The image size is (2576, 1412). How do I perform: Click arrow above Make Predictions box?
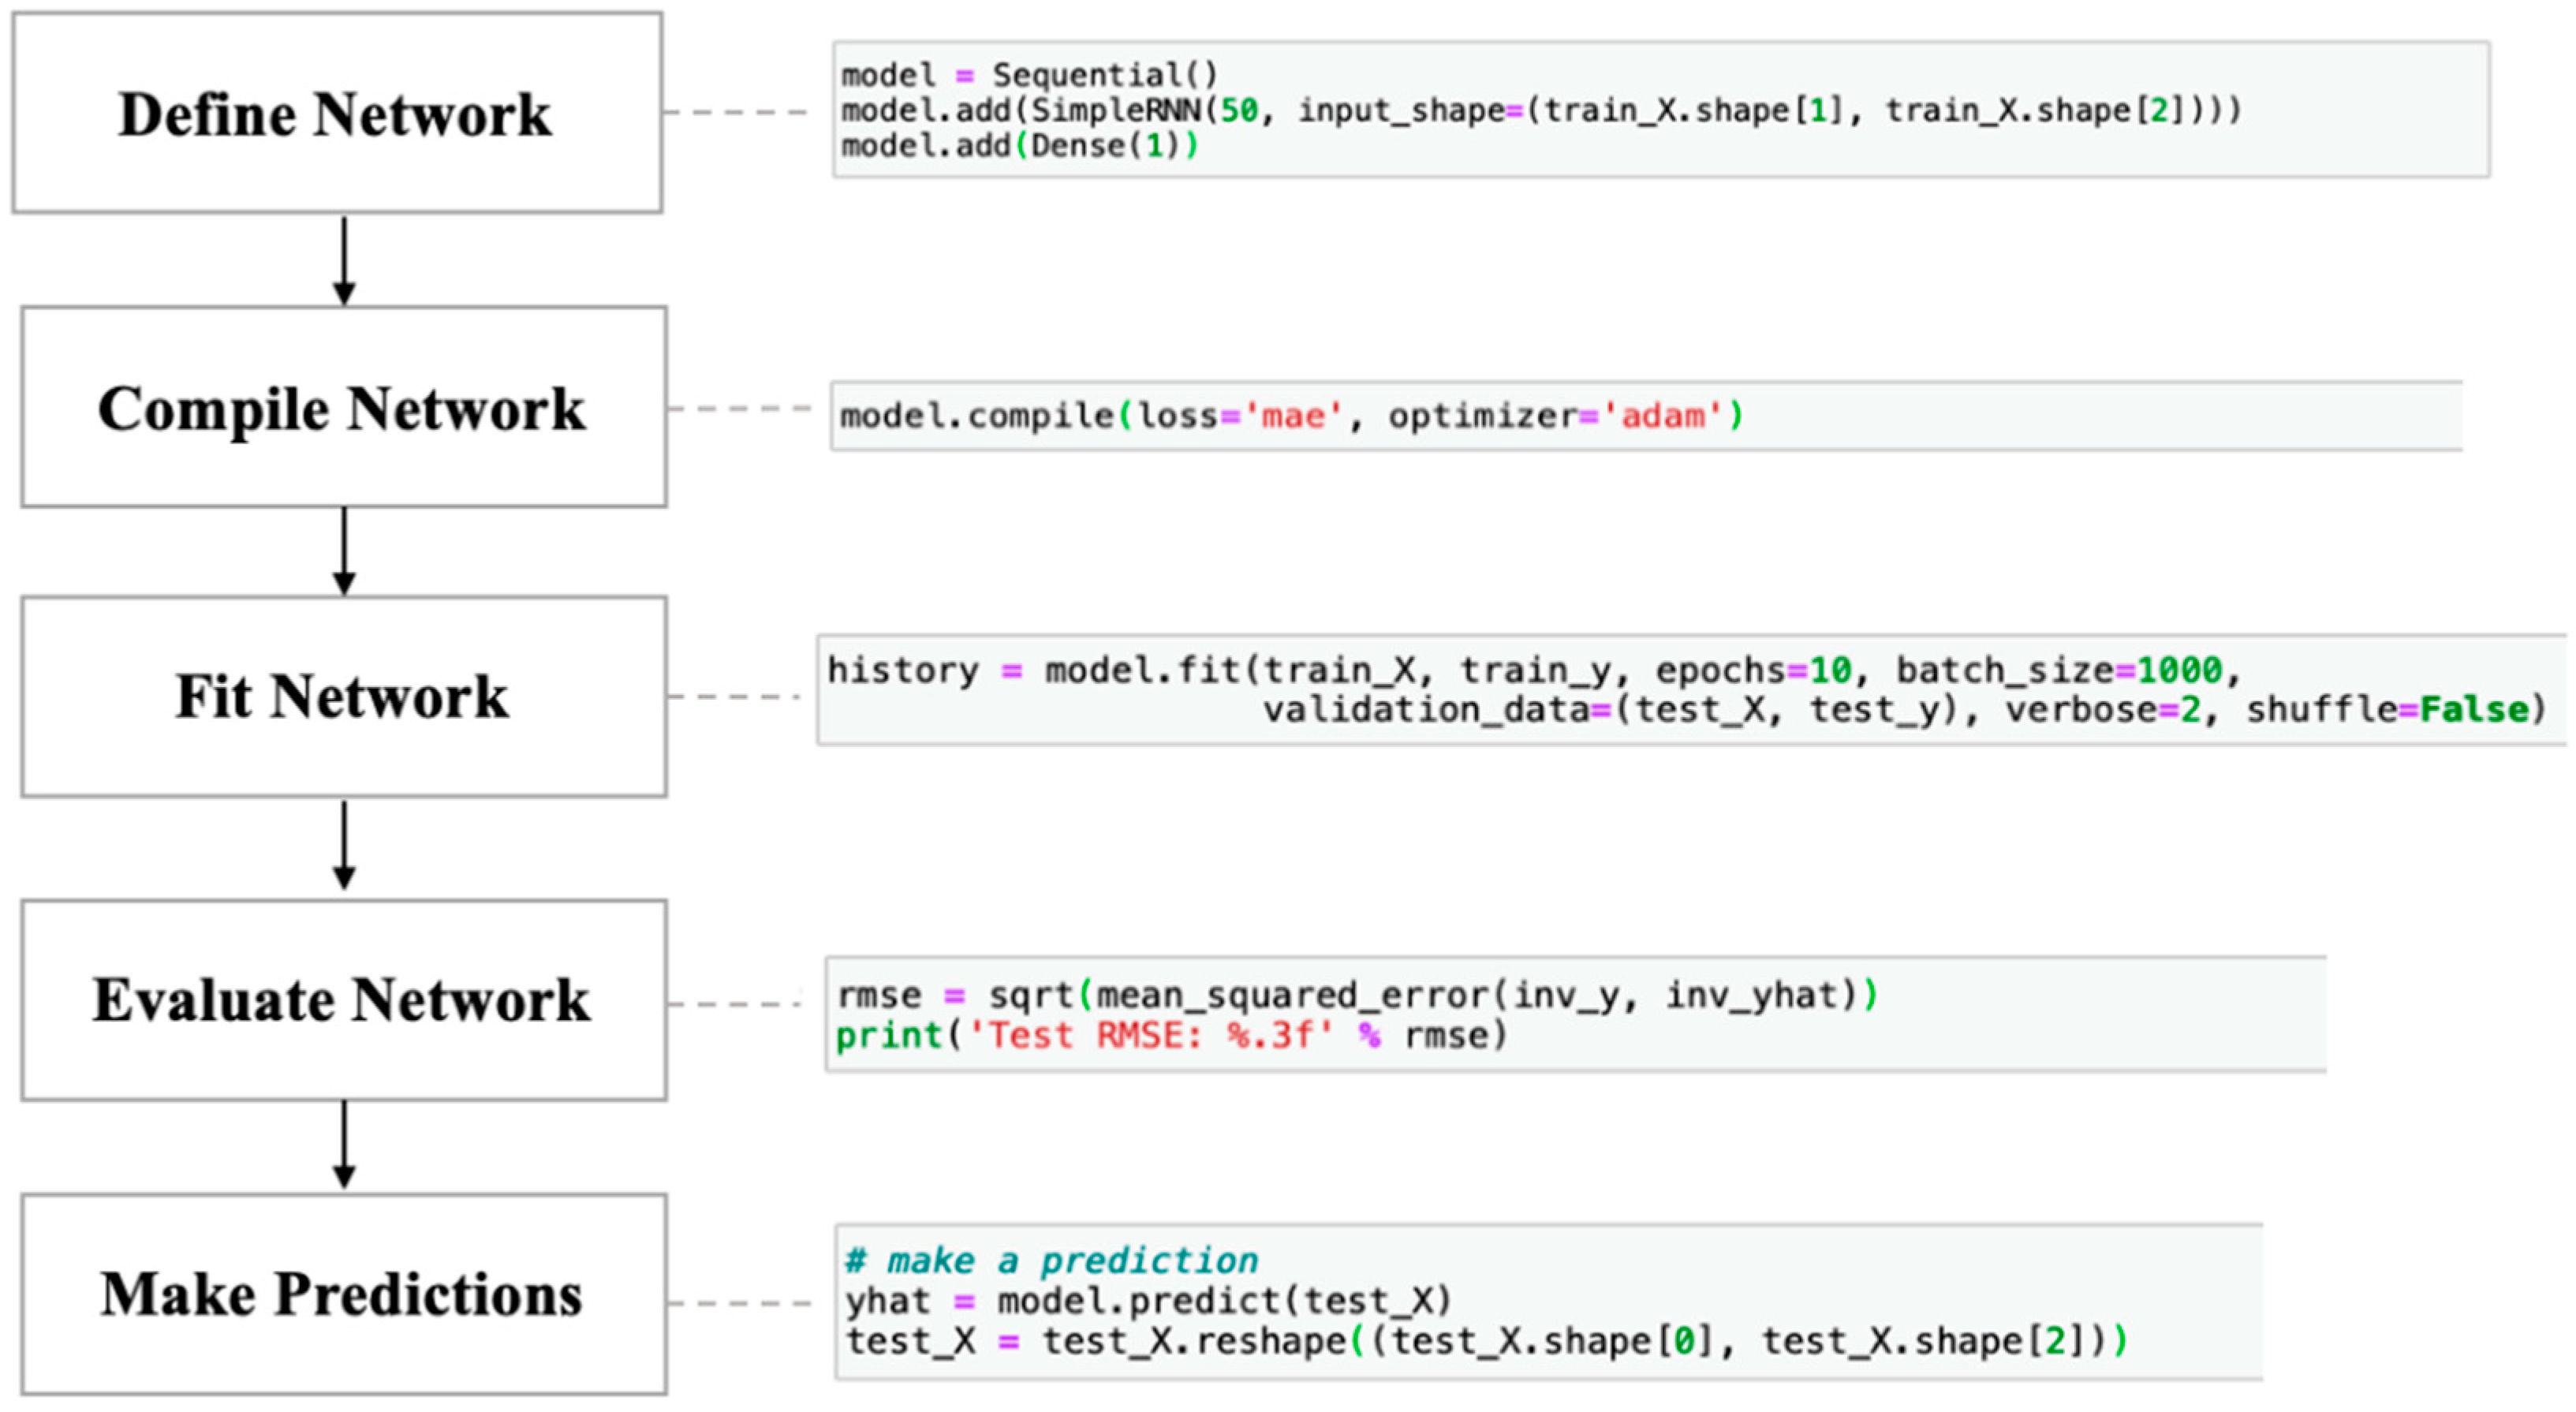[344, 1145]
